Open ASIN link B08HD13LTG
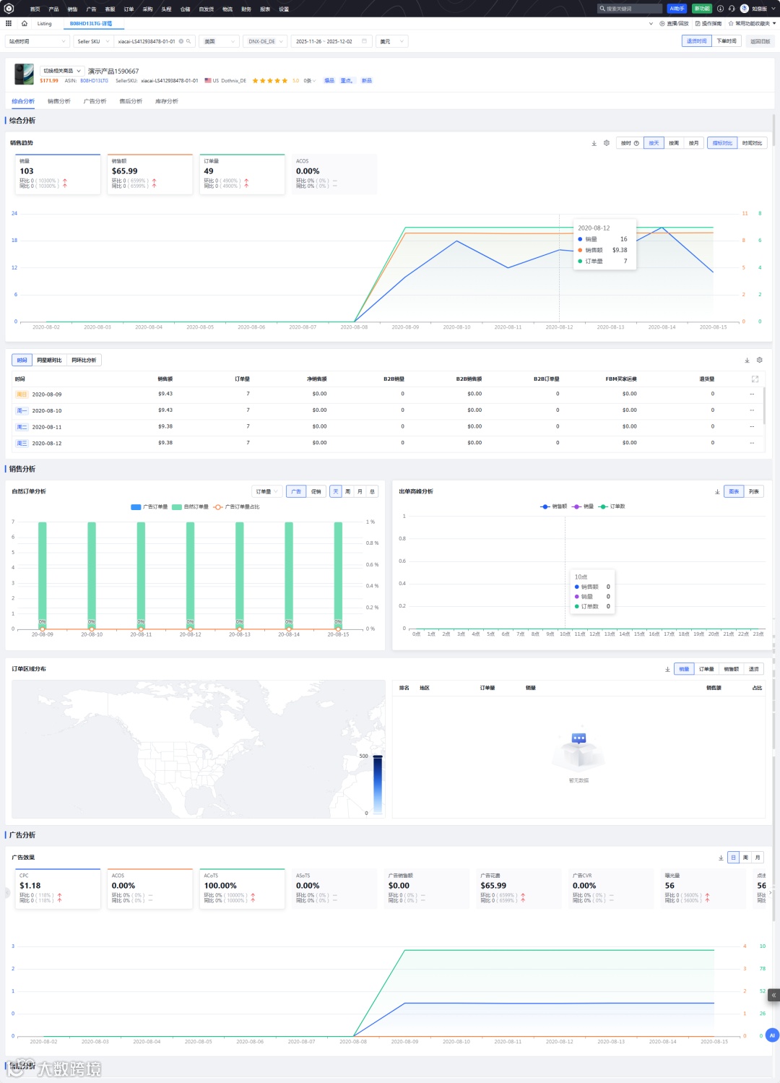This screenshot has height=1083, width=780. point(95,80)
